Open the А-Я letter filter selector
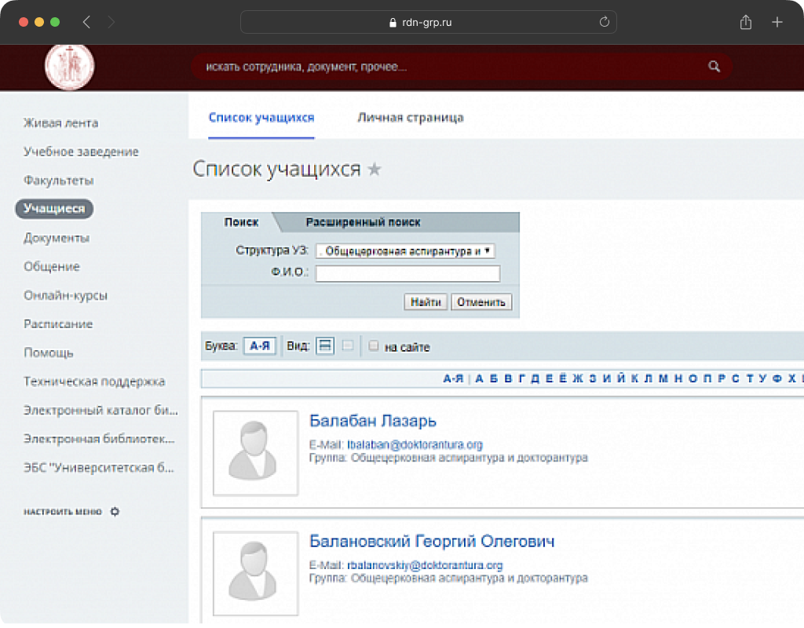This screenshot has width=804, height=628. (260, 346)
